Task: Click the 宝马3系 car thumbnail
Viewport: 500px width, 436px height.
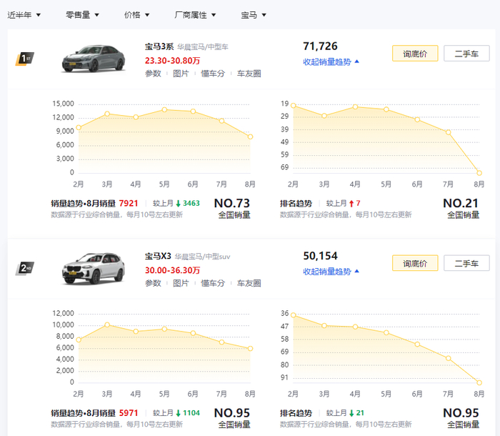Action: tap(93, 58)
